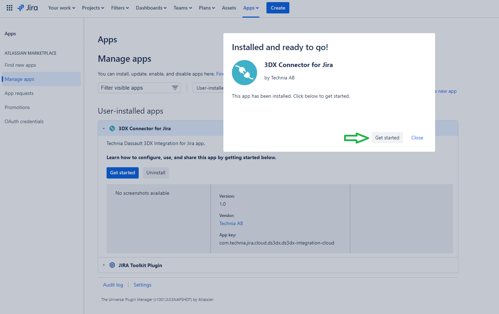Open the app switcher grid icon
The height and width of the screenshot is (314, 499).
(10, 8)
